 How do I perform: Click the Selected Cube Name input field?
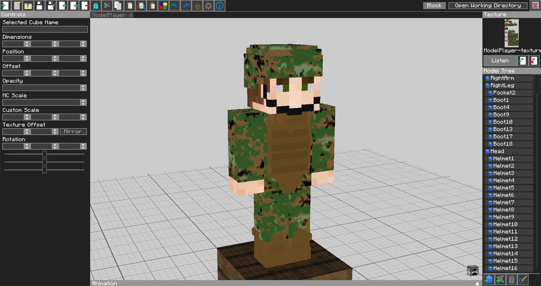(x=45, y=29)
